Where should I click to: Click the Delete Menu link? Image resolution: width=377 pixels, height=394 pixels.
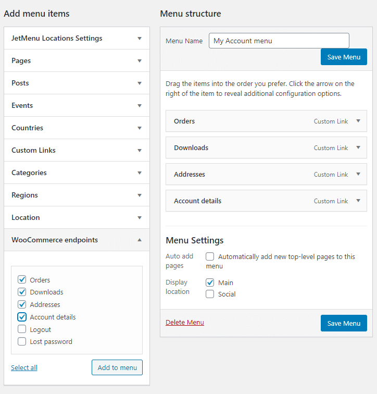coord(185,323)
